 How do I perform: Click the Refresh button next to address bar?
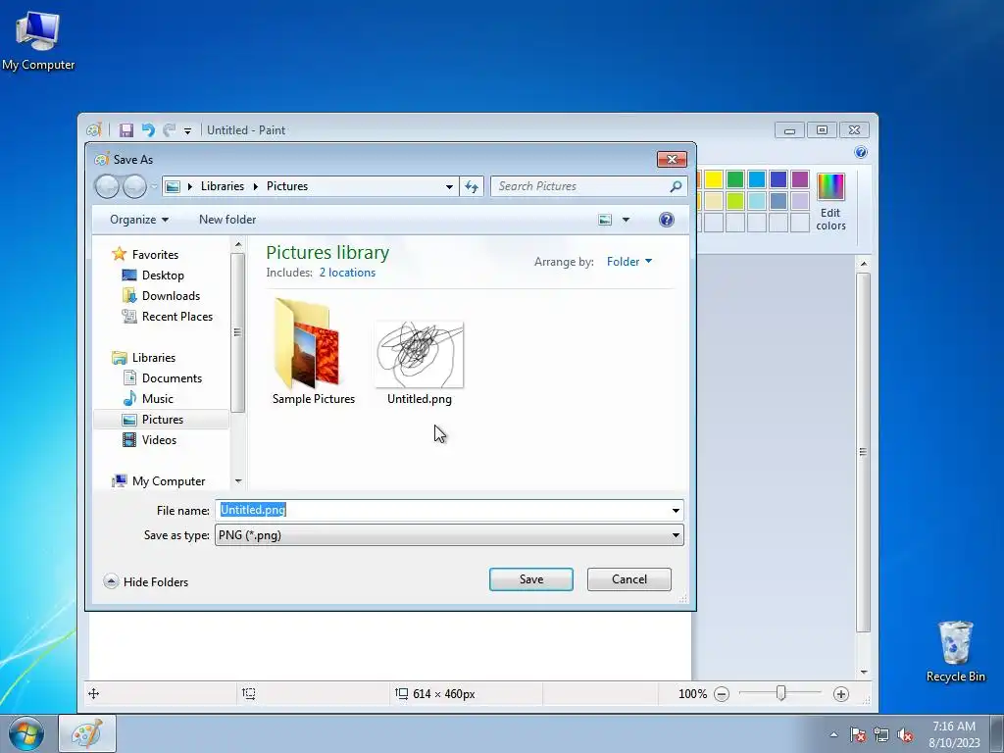472,186
